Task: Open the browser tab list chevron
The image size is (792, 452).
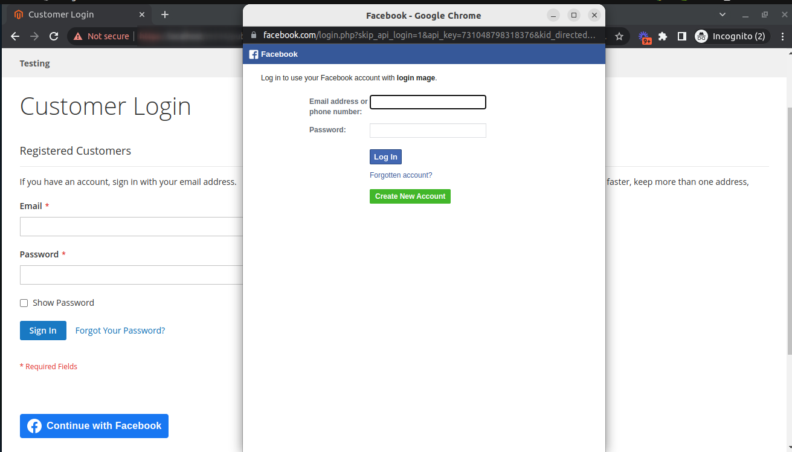Action: click(x=723, y=14)
